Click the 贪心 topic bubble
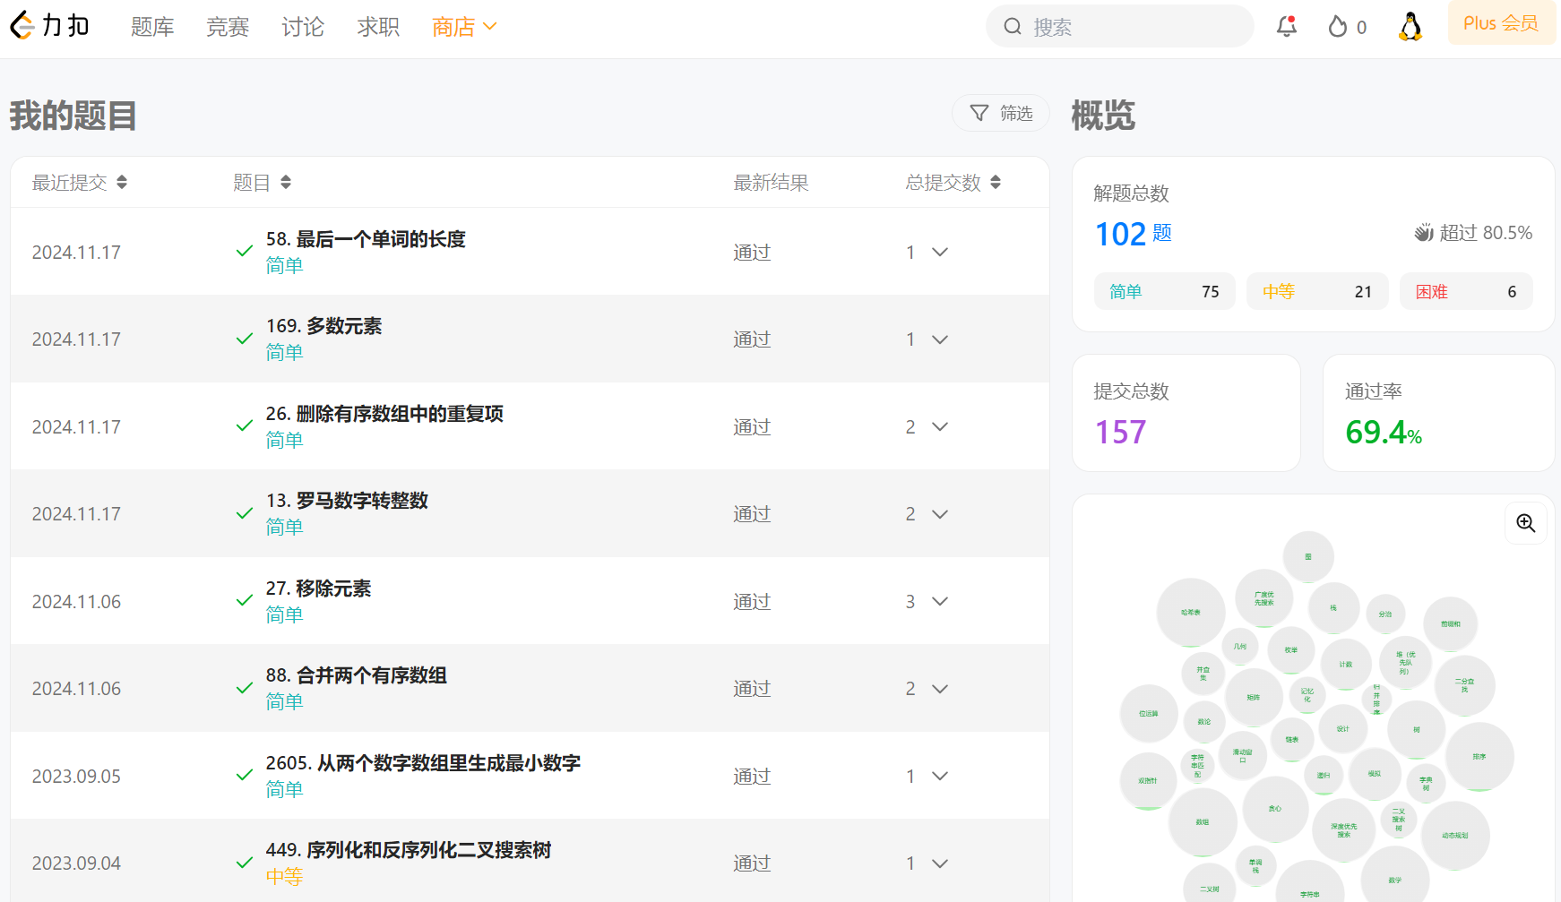 (1275, 809)
